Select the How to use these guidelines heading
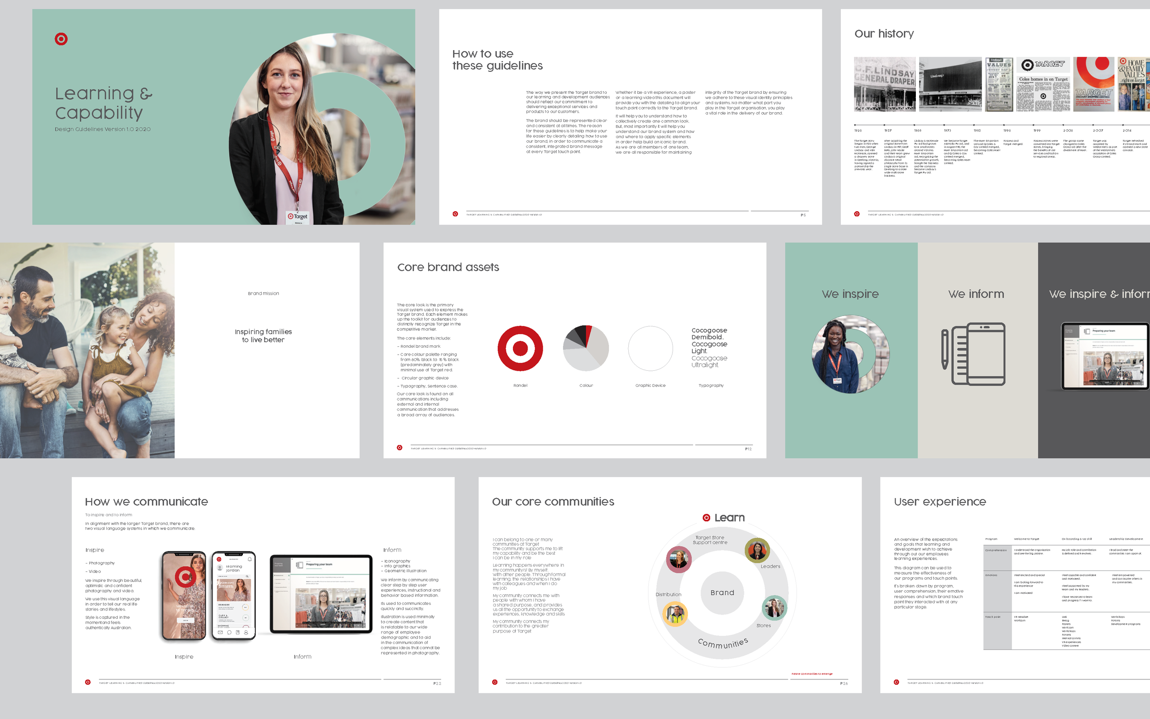The width and height of the screenshot is (1150, 719). (x=497, y=59)
